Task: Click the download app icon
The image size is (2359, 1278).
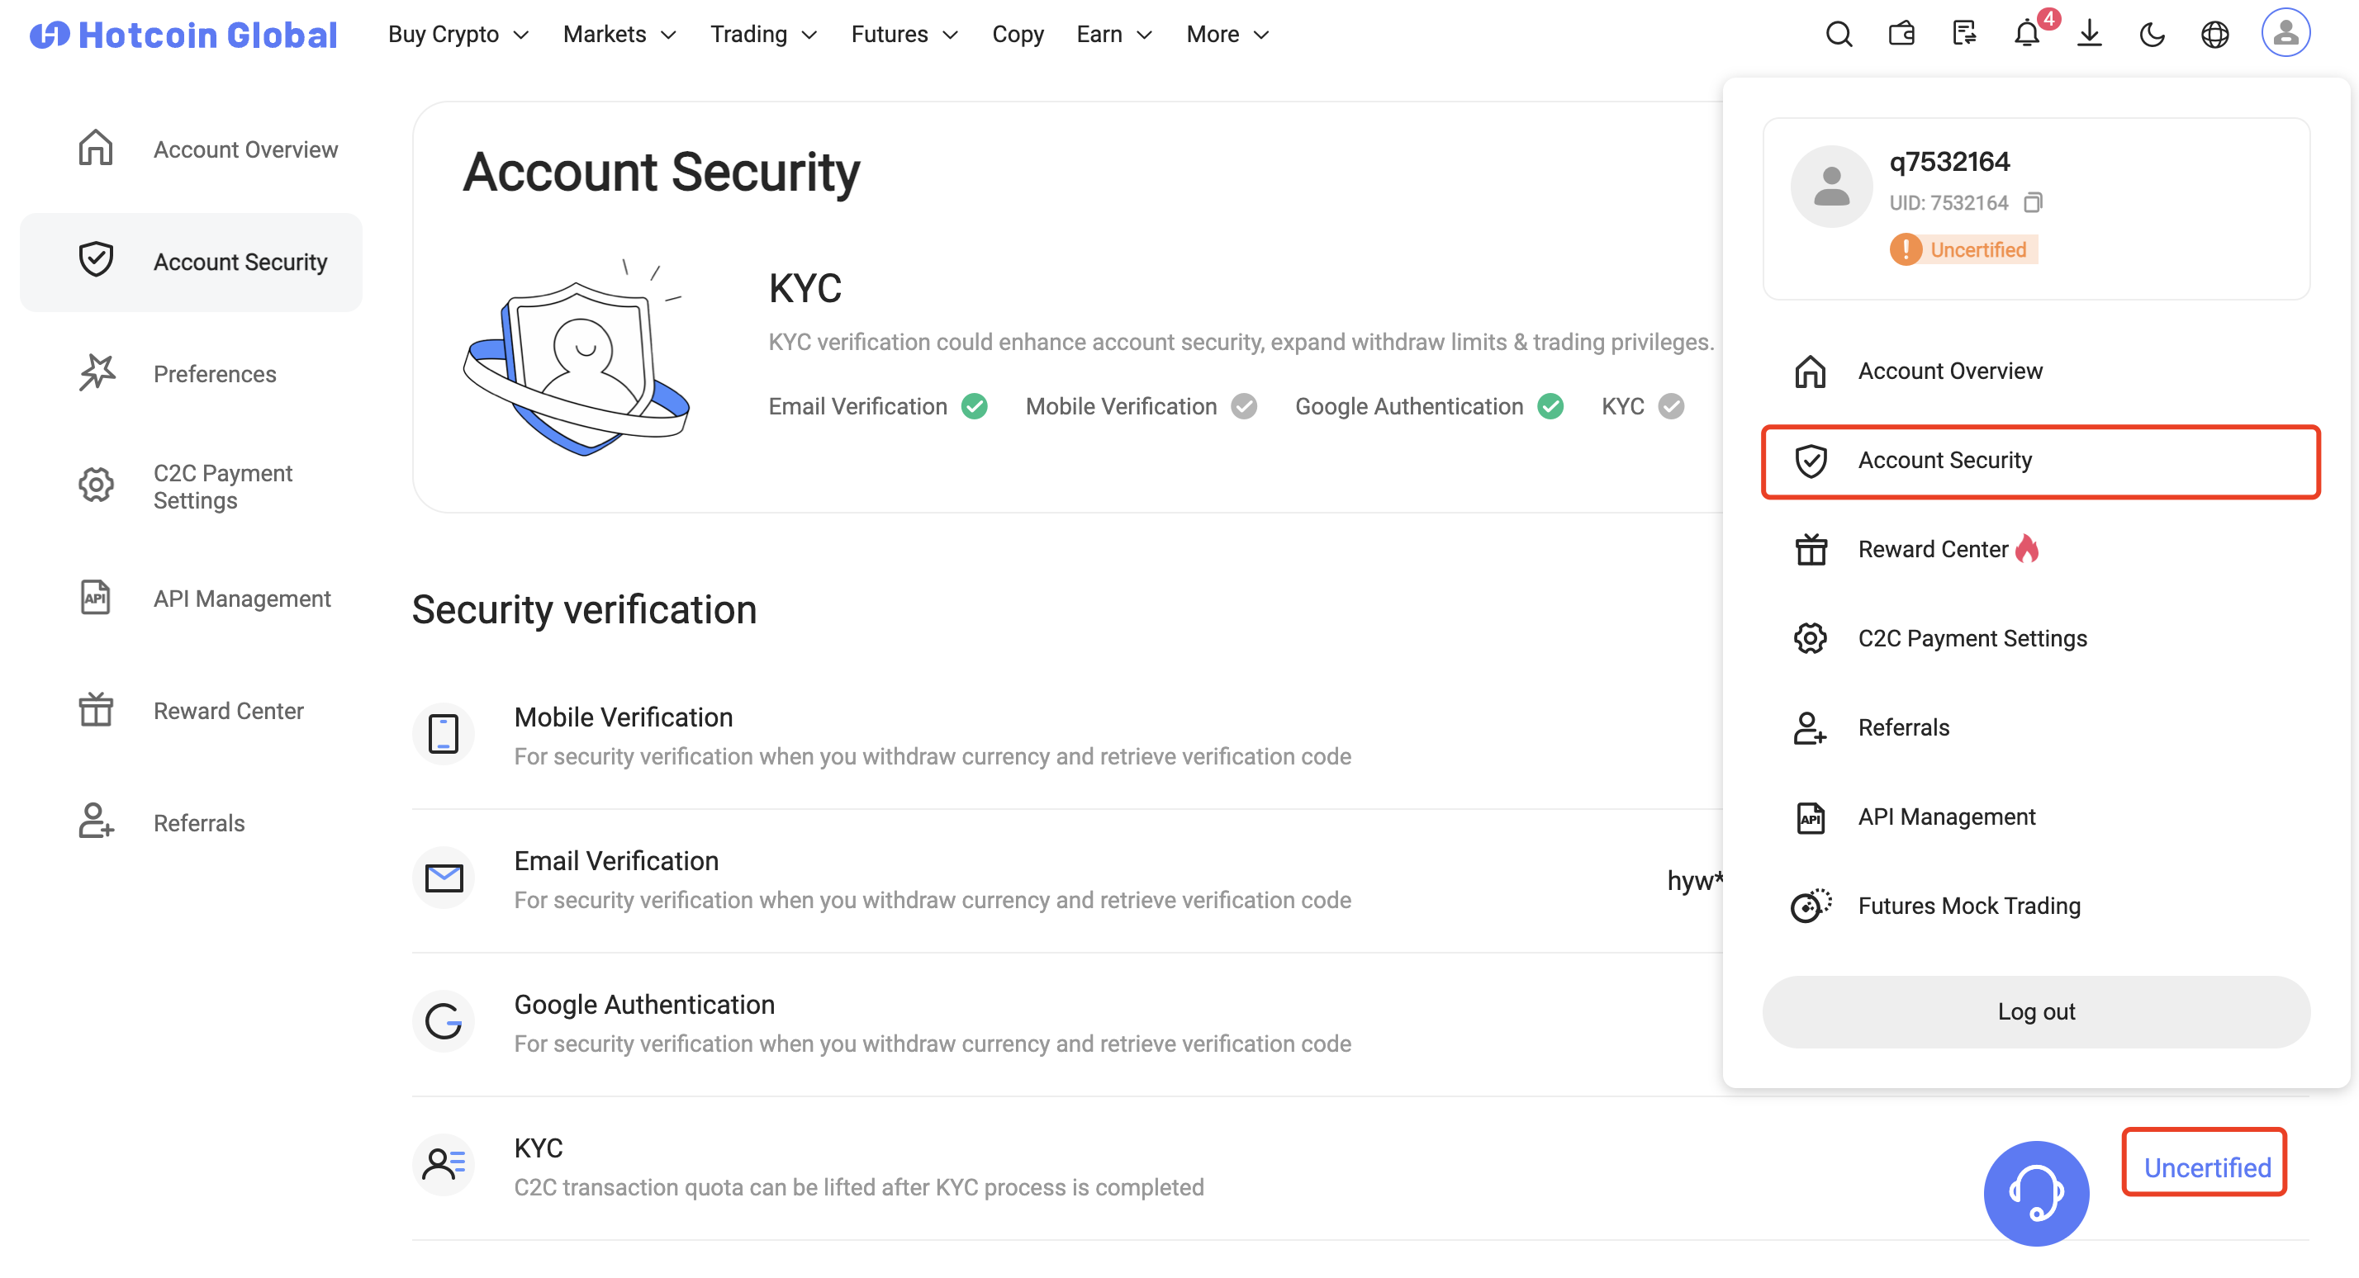Action: [2089, 35]
